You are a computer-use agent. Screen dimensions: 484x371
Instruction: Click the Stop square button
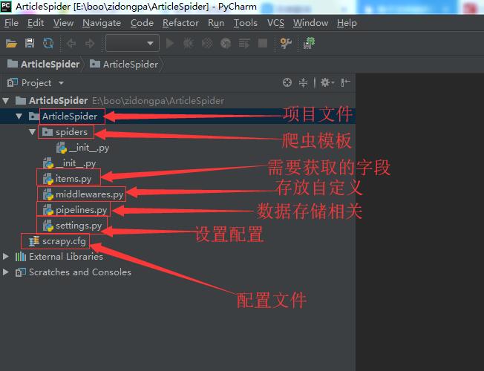click(x=263, y=43)
